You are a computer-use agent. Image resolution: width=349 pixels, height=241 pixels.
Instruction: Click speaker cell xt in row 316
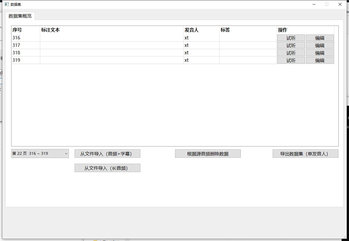click(x=201, y=38)
